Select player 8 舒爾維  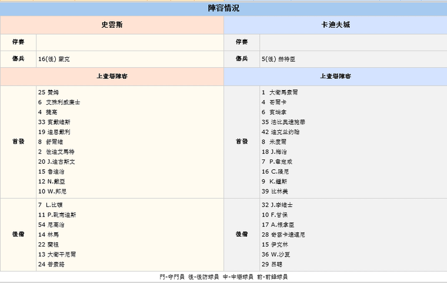pos(51,142)
